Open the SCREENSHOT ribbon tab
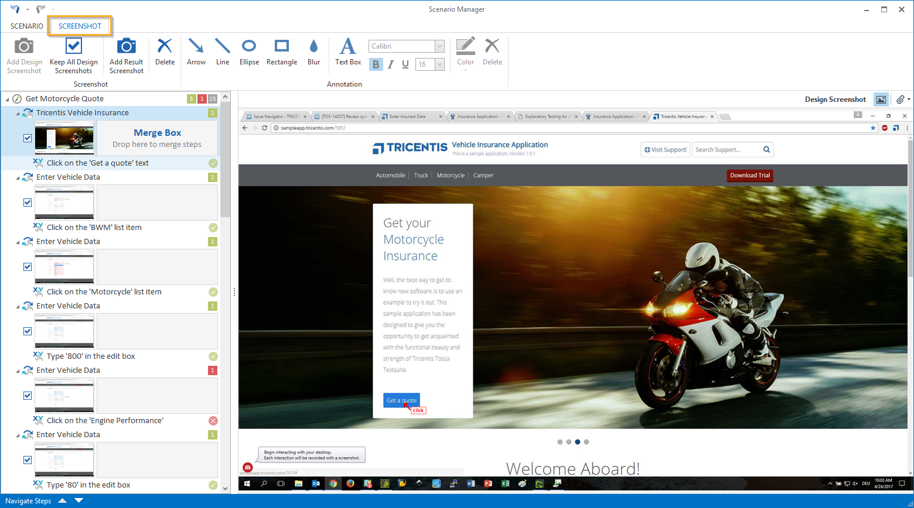The image size is (914, 508). pyautogui.click(x=80, y=26)
